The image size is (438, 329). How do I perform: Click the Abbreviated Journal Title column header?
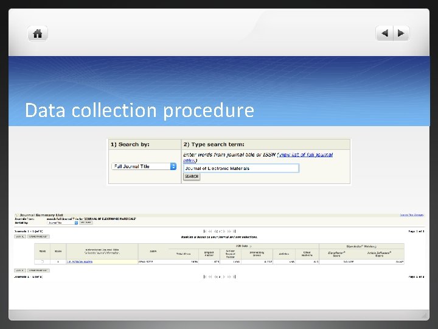coord(102,251)
